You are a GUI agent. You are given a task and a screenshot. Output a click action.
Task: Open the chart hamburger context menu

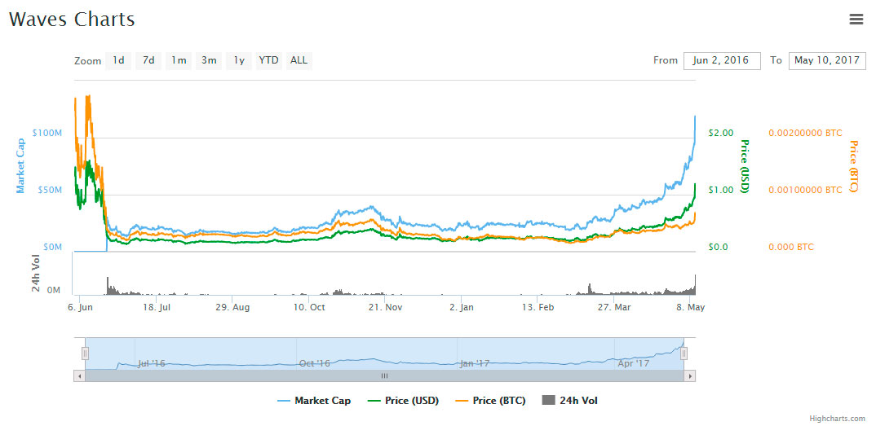(856, 20)
